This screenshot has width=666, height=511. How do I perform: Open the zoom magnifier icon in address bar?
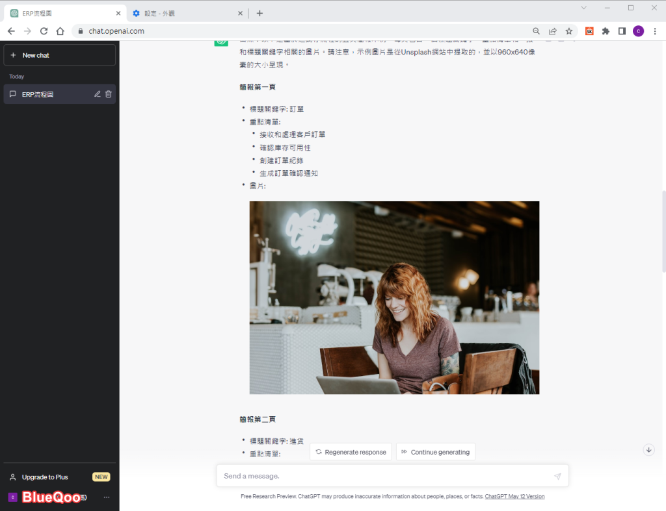coord(537,31)
